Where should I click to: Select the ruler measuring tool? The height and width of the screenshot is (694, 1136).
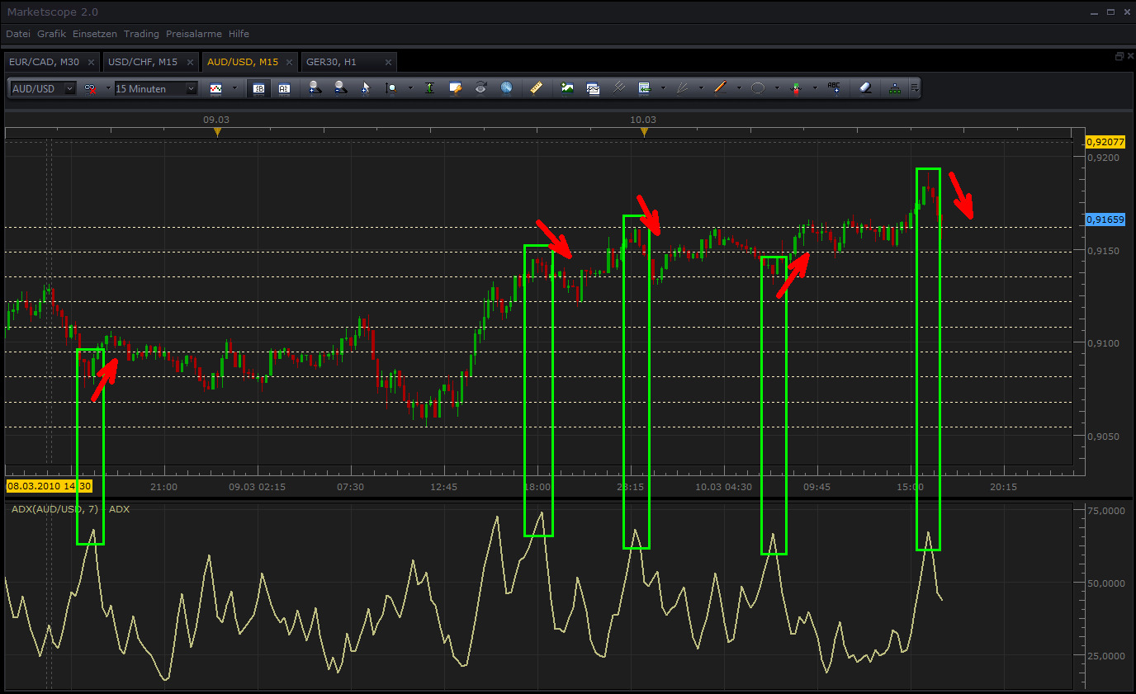[x=536, y=88]
